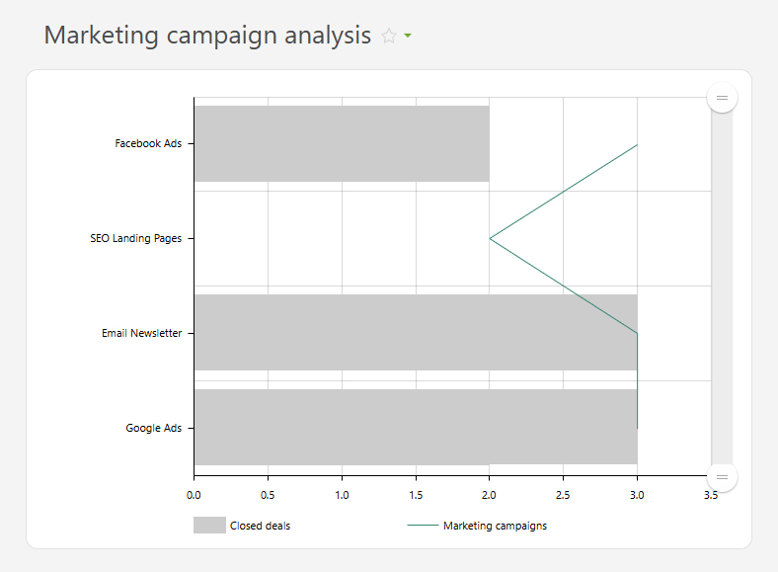Click the vertical scrollbar track
Image resolution: width=778 pixels, height=572 pixels.
722,287
